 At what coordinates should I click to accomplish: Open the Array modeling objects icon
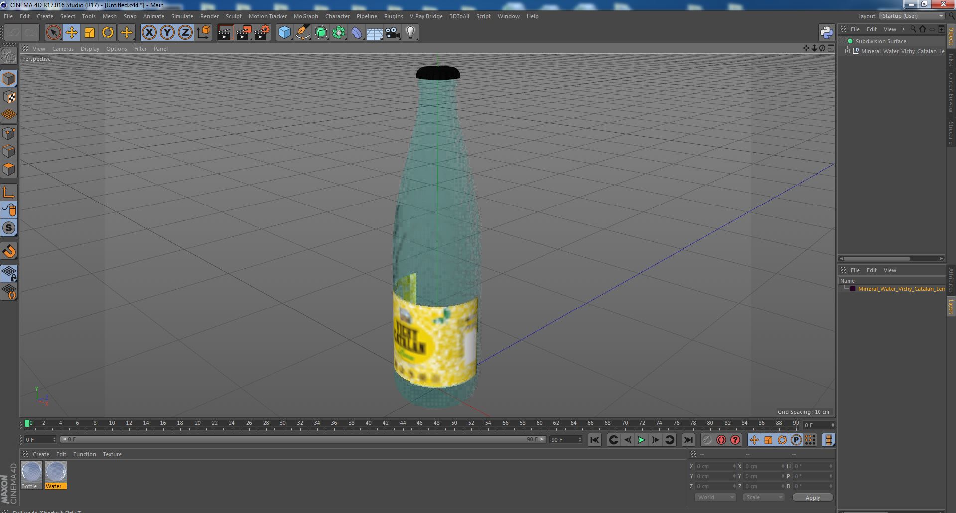point(339,33)
